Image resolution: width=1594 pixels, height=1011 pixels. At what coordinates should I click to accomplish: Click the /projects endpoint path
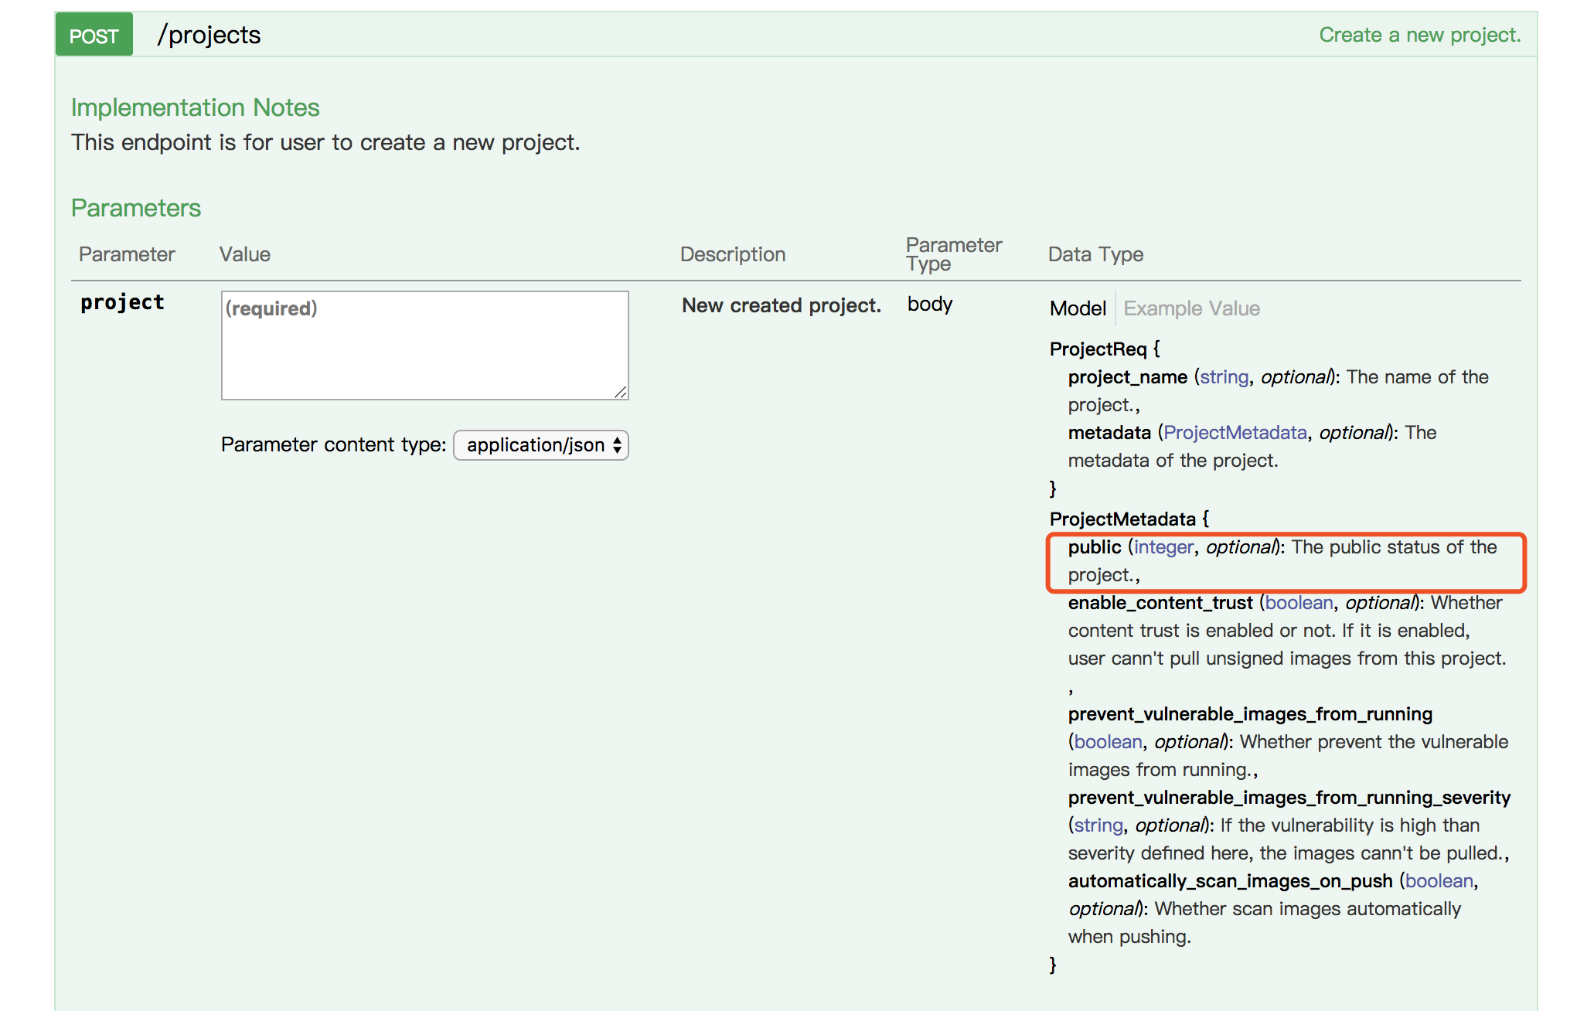(209, 35)
